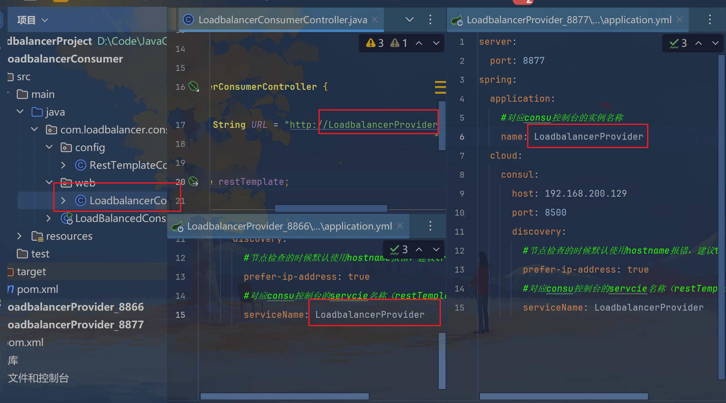Close the LoadbalancerProvider_8877 application.yml tab

click(680, 20)
